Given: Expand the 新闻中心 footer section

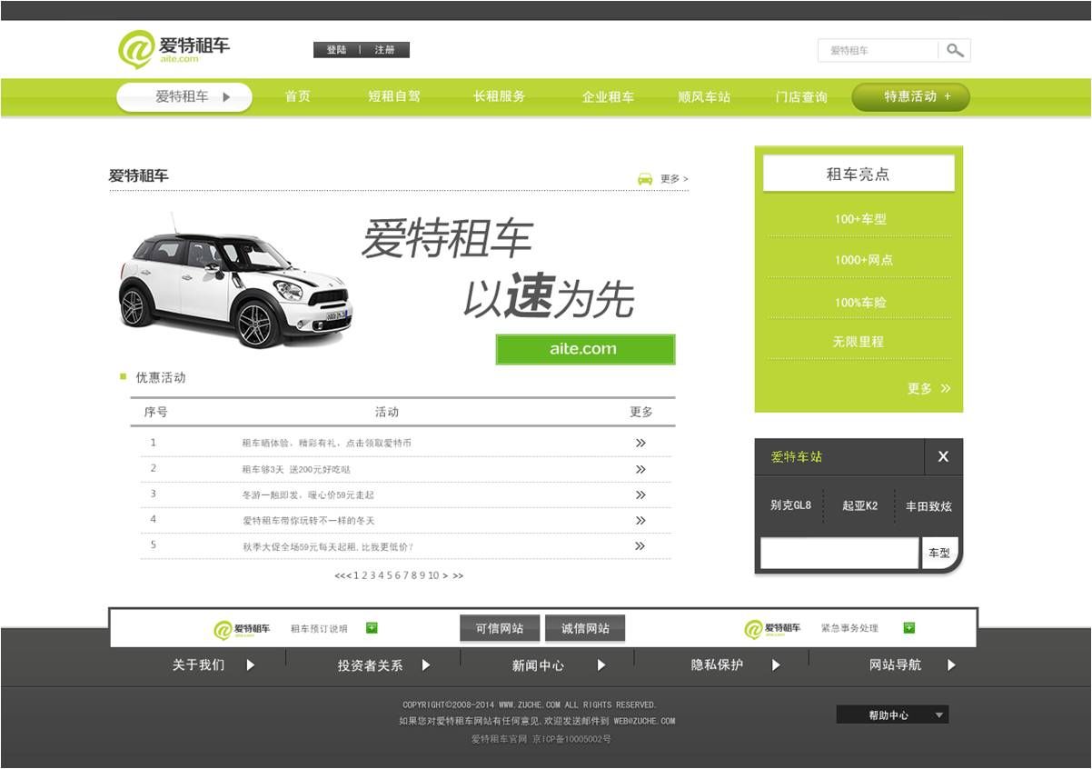Looking at the screenshot, I should click(x=601, y=665).
